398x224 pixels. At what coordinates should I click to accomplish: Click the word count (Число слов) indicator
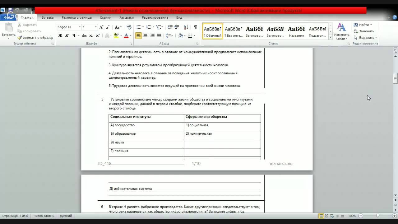coord(44,216)
